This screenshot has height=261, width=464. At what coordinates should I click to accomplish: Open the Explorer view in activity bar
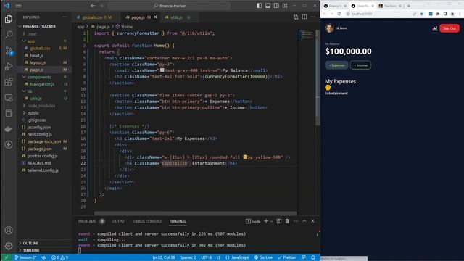[9, 20]
